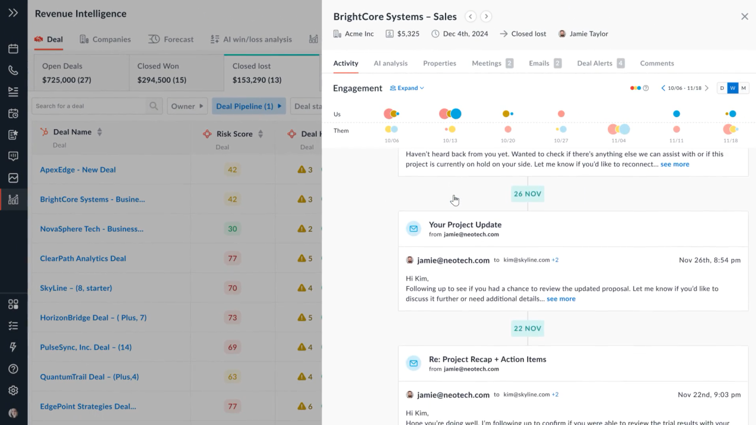The height and width of the screenshot is (425, 756).
Task: Switch engagement view to Month (M)
Action: click(744, 88)
